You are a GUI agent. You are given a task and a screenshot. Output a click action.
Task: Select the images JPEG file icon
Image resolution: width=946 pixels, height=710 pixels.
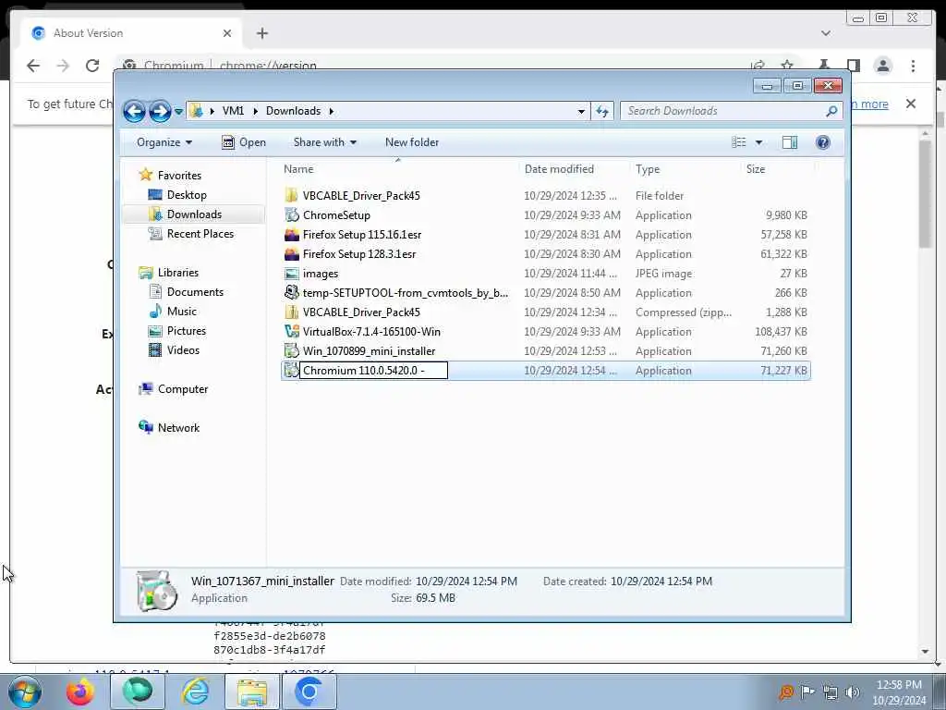tap(291, 274)
